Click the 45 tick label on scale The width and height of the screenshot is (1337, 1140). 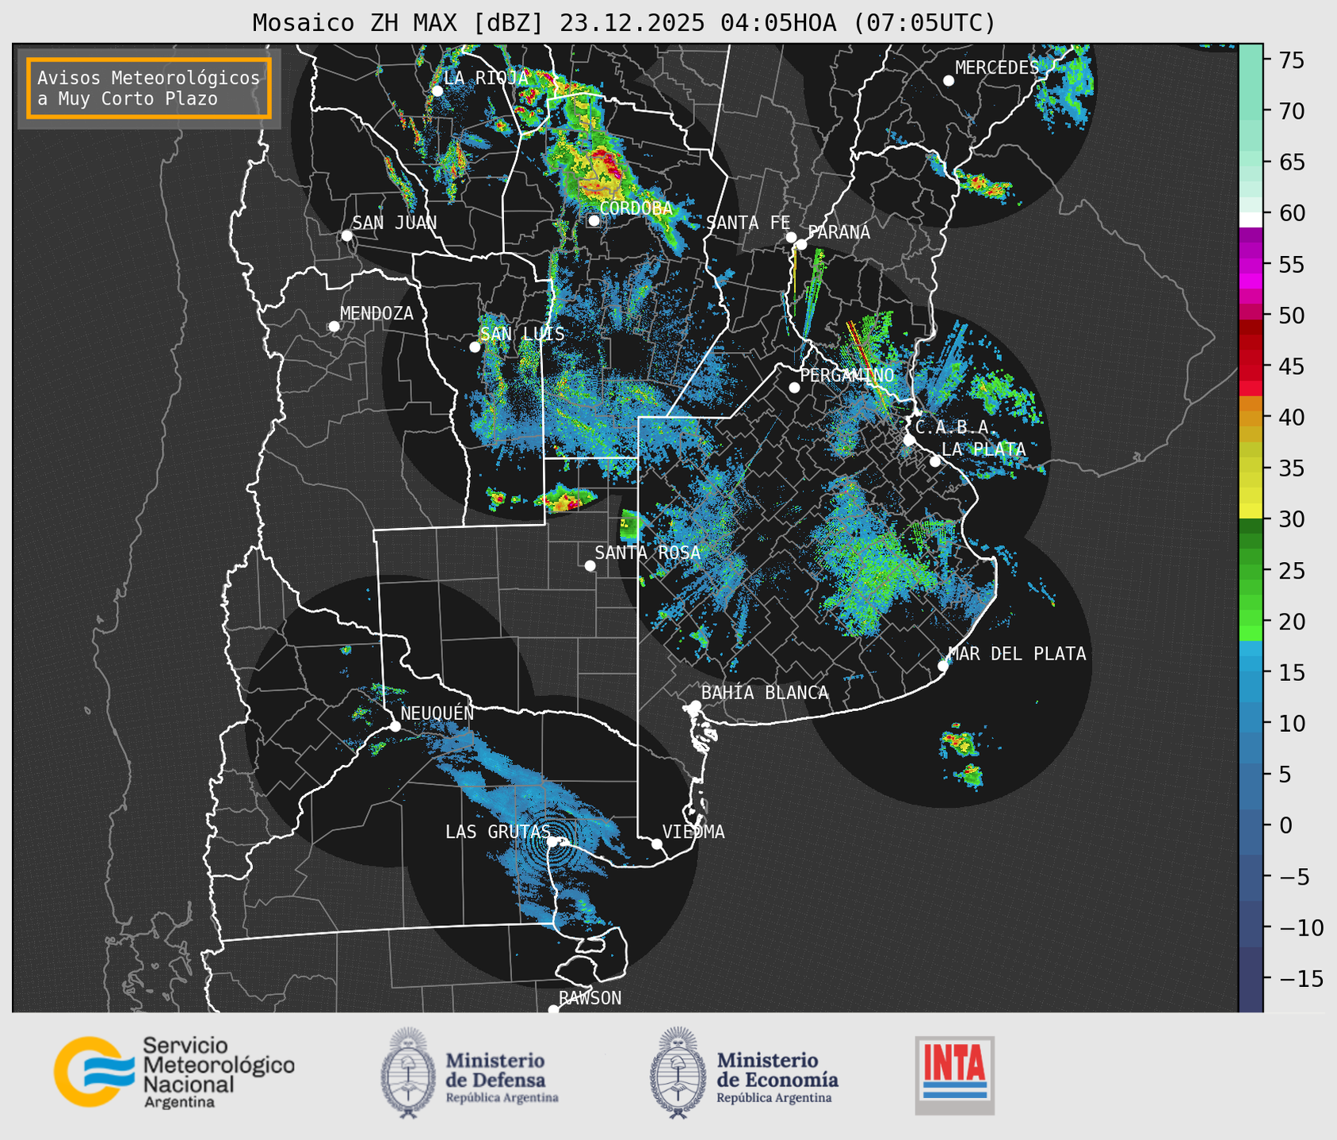click(1292, 366)
